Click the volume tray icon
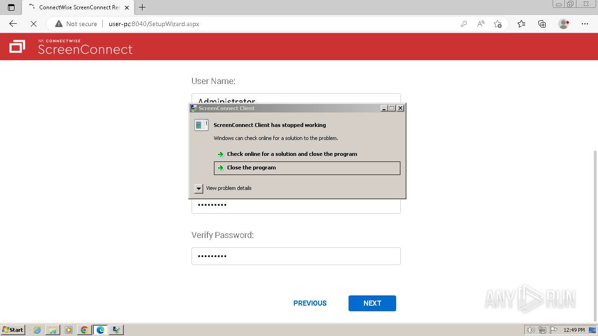The height and width of the screenshot is (336, 598). coord(531,330)
